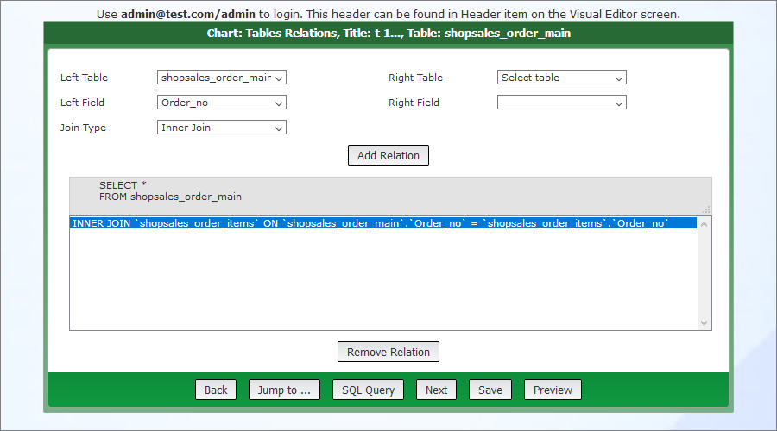This screenshot has width=777, height=431.
Task: Click the relations list scroll-up arrow
Action: (x=704, y=223)
